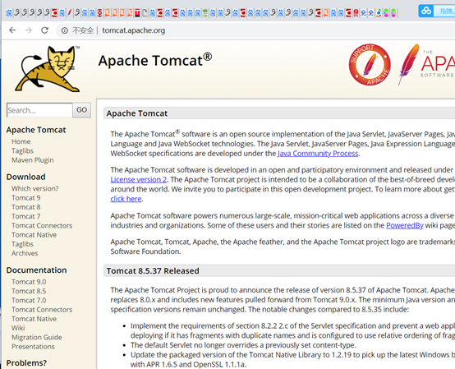Open Tomcat Connectors under Documentation
This screenshot has height=369, width=455.
pyautogui.click(x=42, y=310)
